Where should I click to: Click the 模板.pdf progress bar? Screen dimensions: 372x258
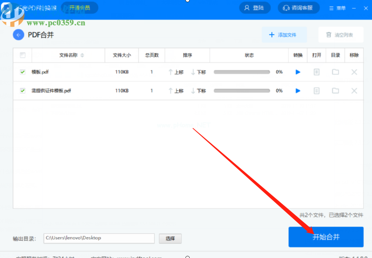pyautogui.click(x=242, y=72)
